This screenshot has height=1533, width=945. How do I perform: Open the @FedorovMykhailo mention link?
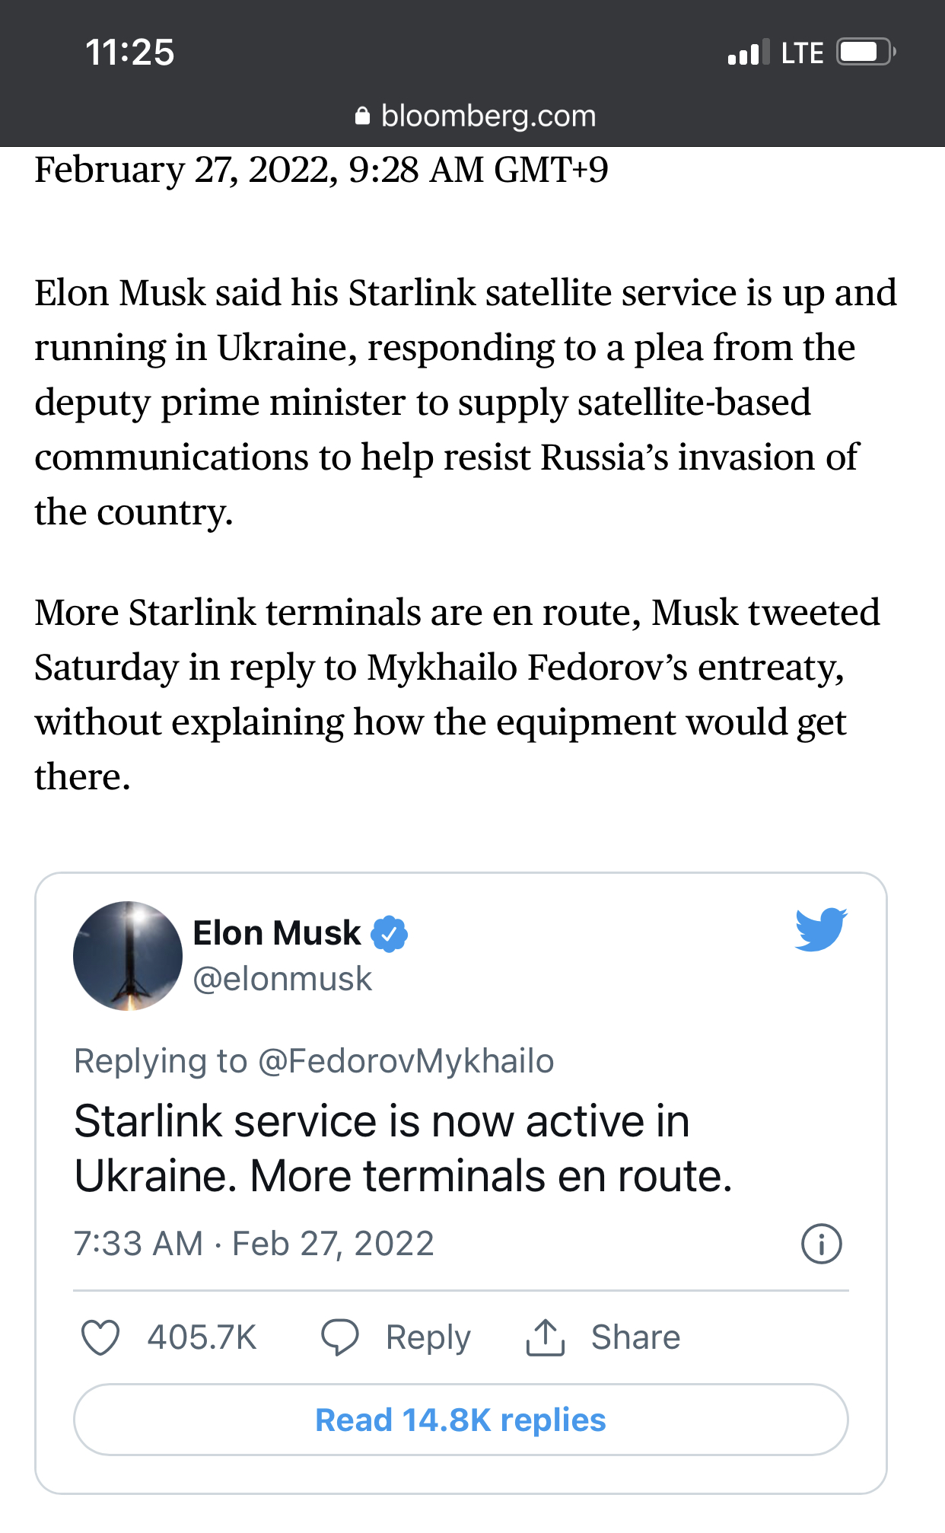[406, 1061]
